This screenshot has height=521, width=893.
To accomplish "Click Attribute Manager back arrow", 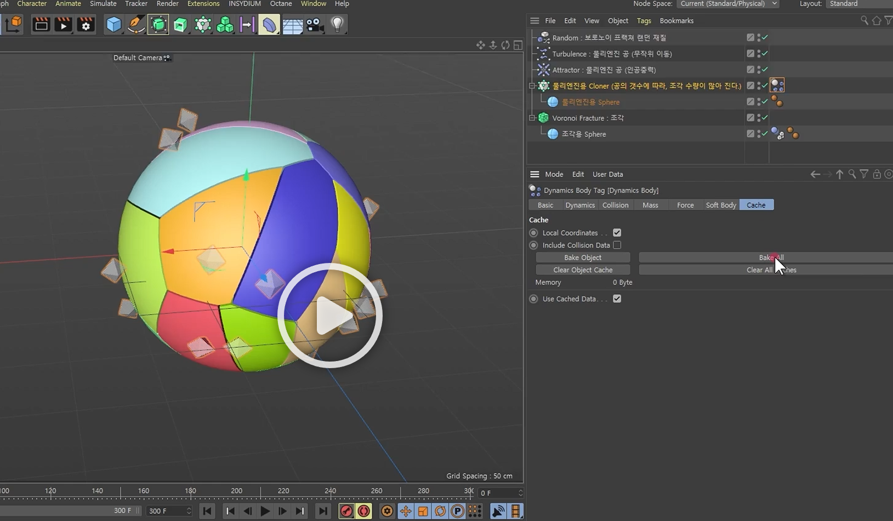I will tap(815, 174).
